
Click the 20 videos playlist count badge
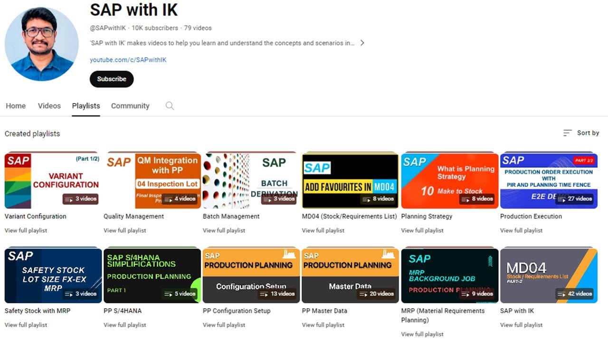(376, 294)
